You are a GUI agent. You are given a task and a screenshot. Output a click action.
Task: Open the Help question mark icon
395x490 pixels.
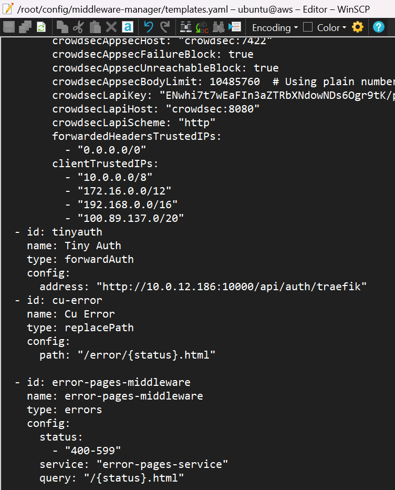(x=378, y=27)
